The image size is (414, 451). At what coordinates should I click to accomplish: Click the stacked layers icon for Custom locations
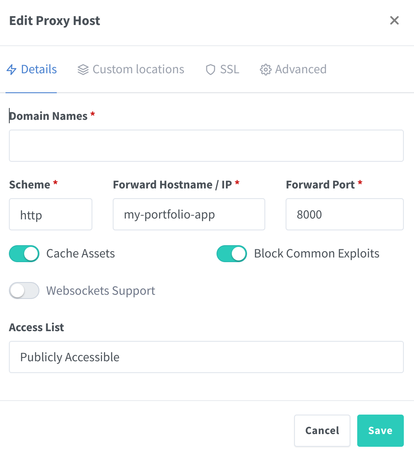tap(83, 69)
